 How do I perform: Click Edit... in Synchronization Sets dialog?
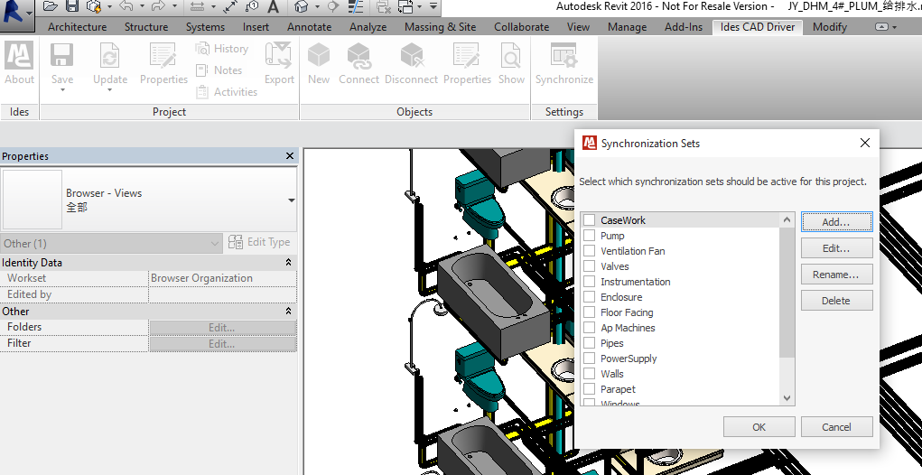[836, 248]
